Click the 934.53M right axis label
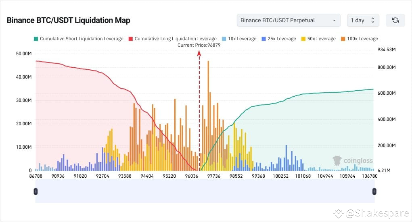The image size is (412, 222). click(x=387, y=50)
